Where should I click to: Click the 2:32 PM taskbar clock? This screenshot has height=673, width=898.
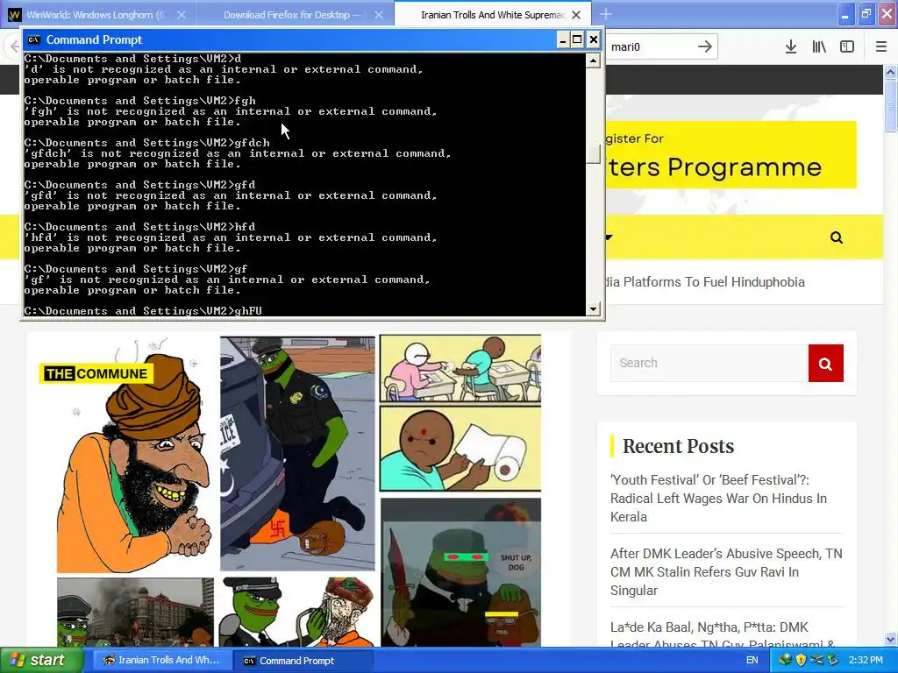click(866, 661)
